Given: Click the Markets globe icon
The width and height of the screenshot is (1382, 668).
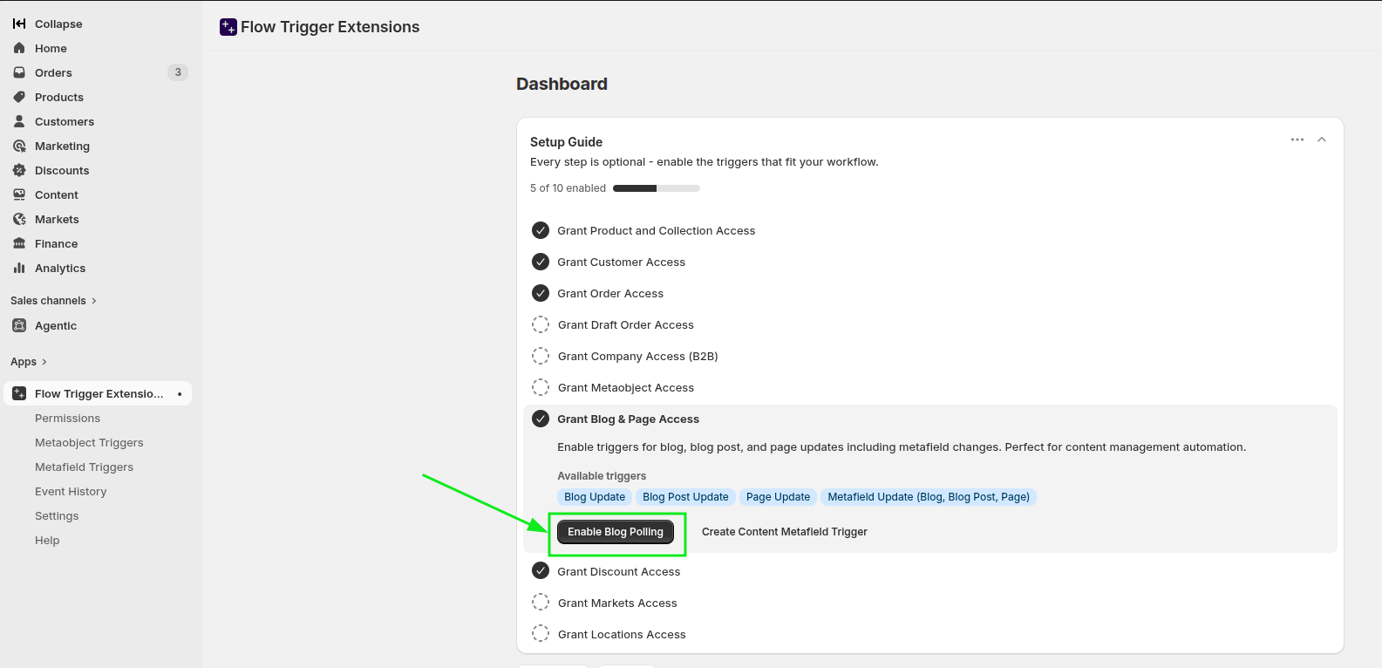Looking at the screenshot, I should [19, 219].
